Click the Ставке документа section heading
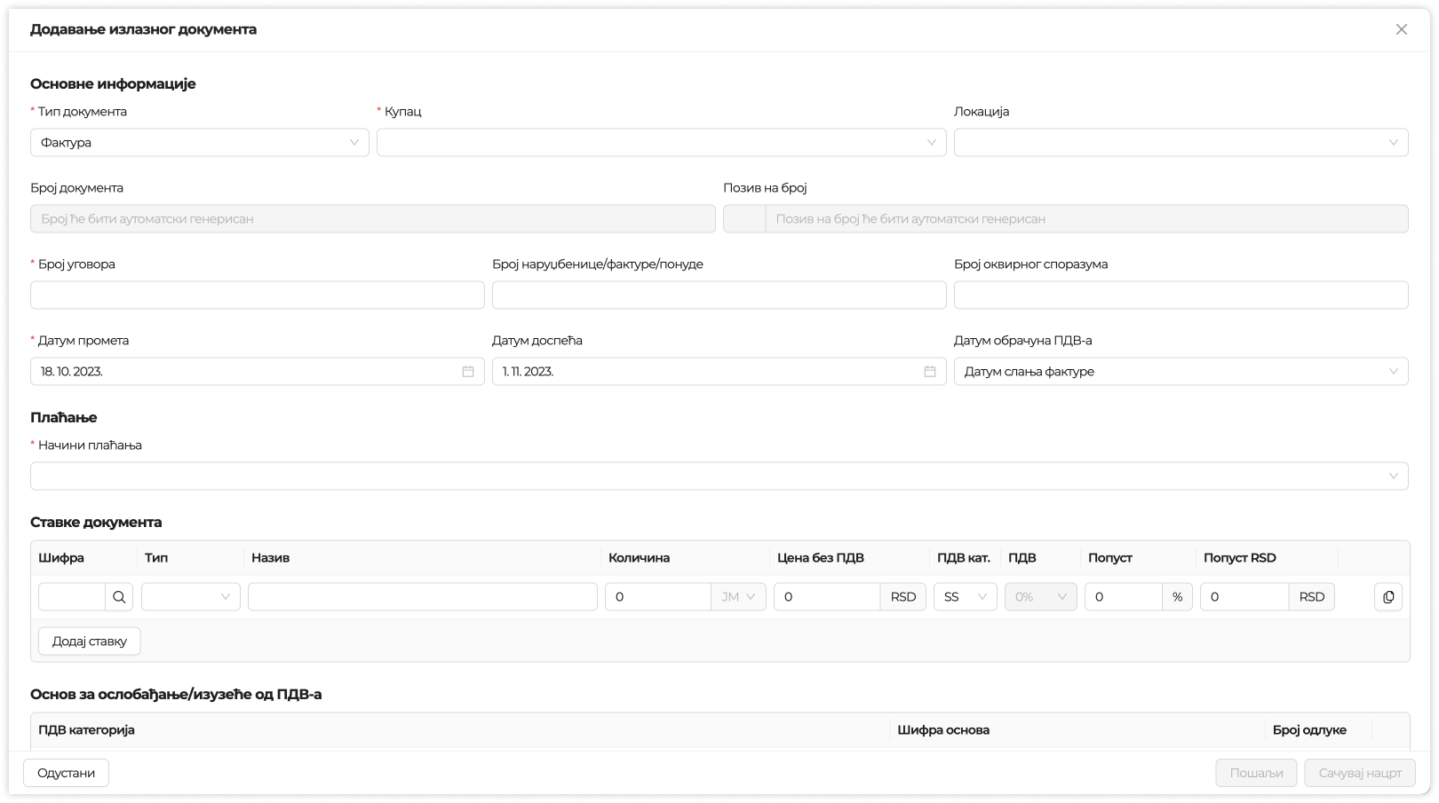This screenshot has width=1439, height=803. click(96, 523)
